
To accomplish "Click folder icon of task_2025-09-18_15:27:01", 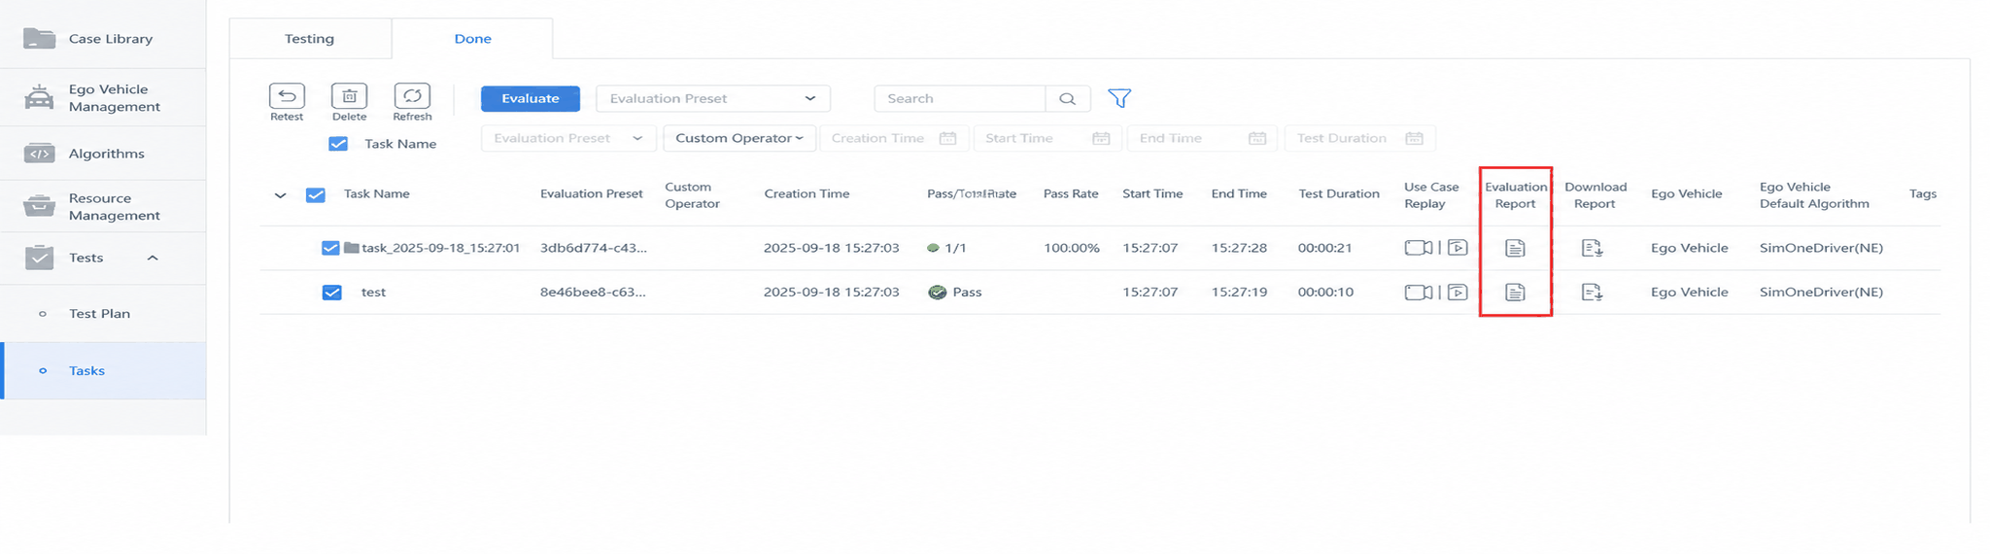I will pos(352,248).
